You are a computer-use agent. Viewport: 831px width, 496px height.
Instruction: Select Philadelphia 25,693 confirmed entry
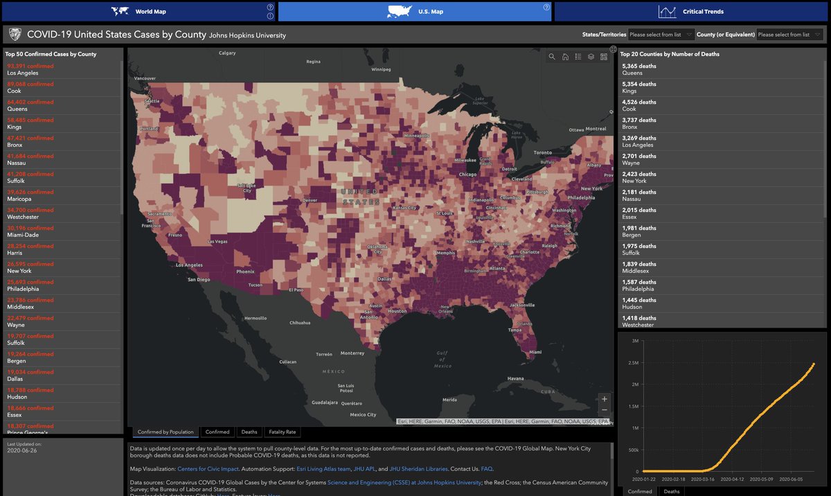tap(62, 285)
